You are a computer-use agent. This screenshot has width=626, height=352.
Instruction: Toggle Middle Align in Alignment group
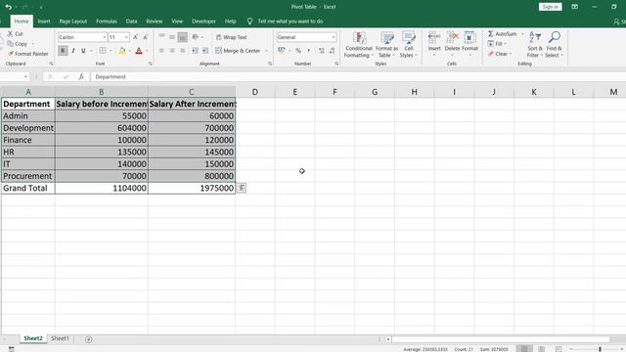click(x=172, y=37)
